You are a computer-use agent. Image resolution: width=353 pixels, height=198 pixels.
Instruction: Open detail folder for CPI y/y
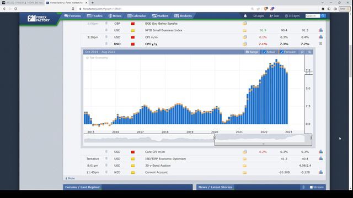tap(245, 44)
